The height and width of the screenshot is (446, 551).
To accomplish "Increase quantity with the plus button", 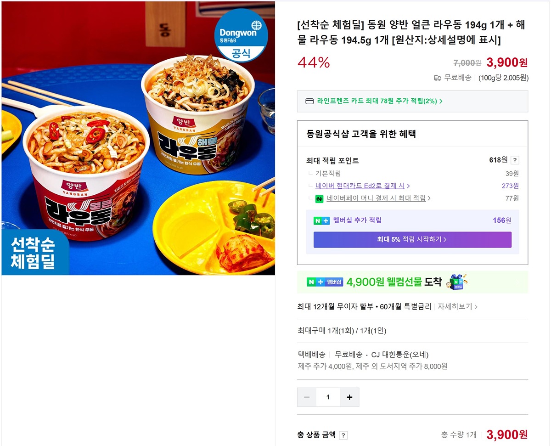I will 349,397.
